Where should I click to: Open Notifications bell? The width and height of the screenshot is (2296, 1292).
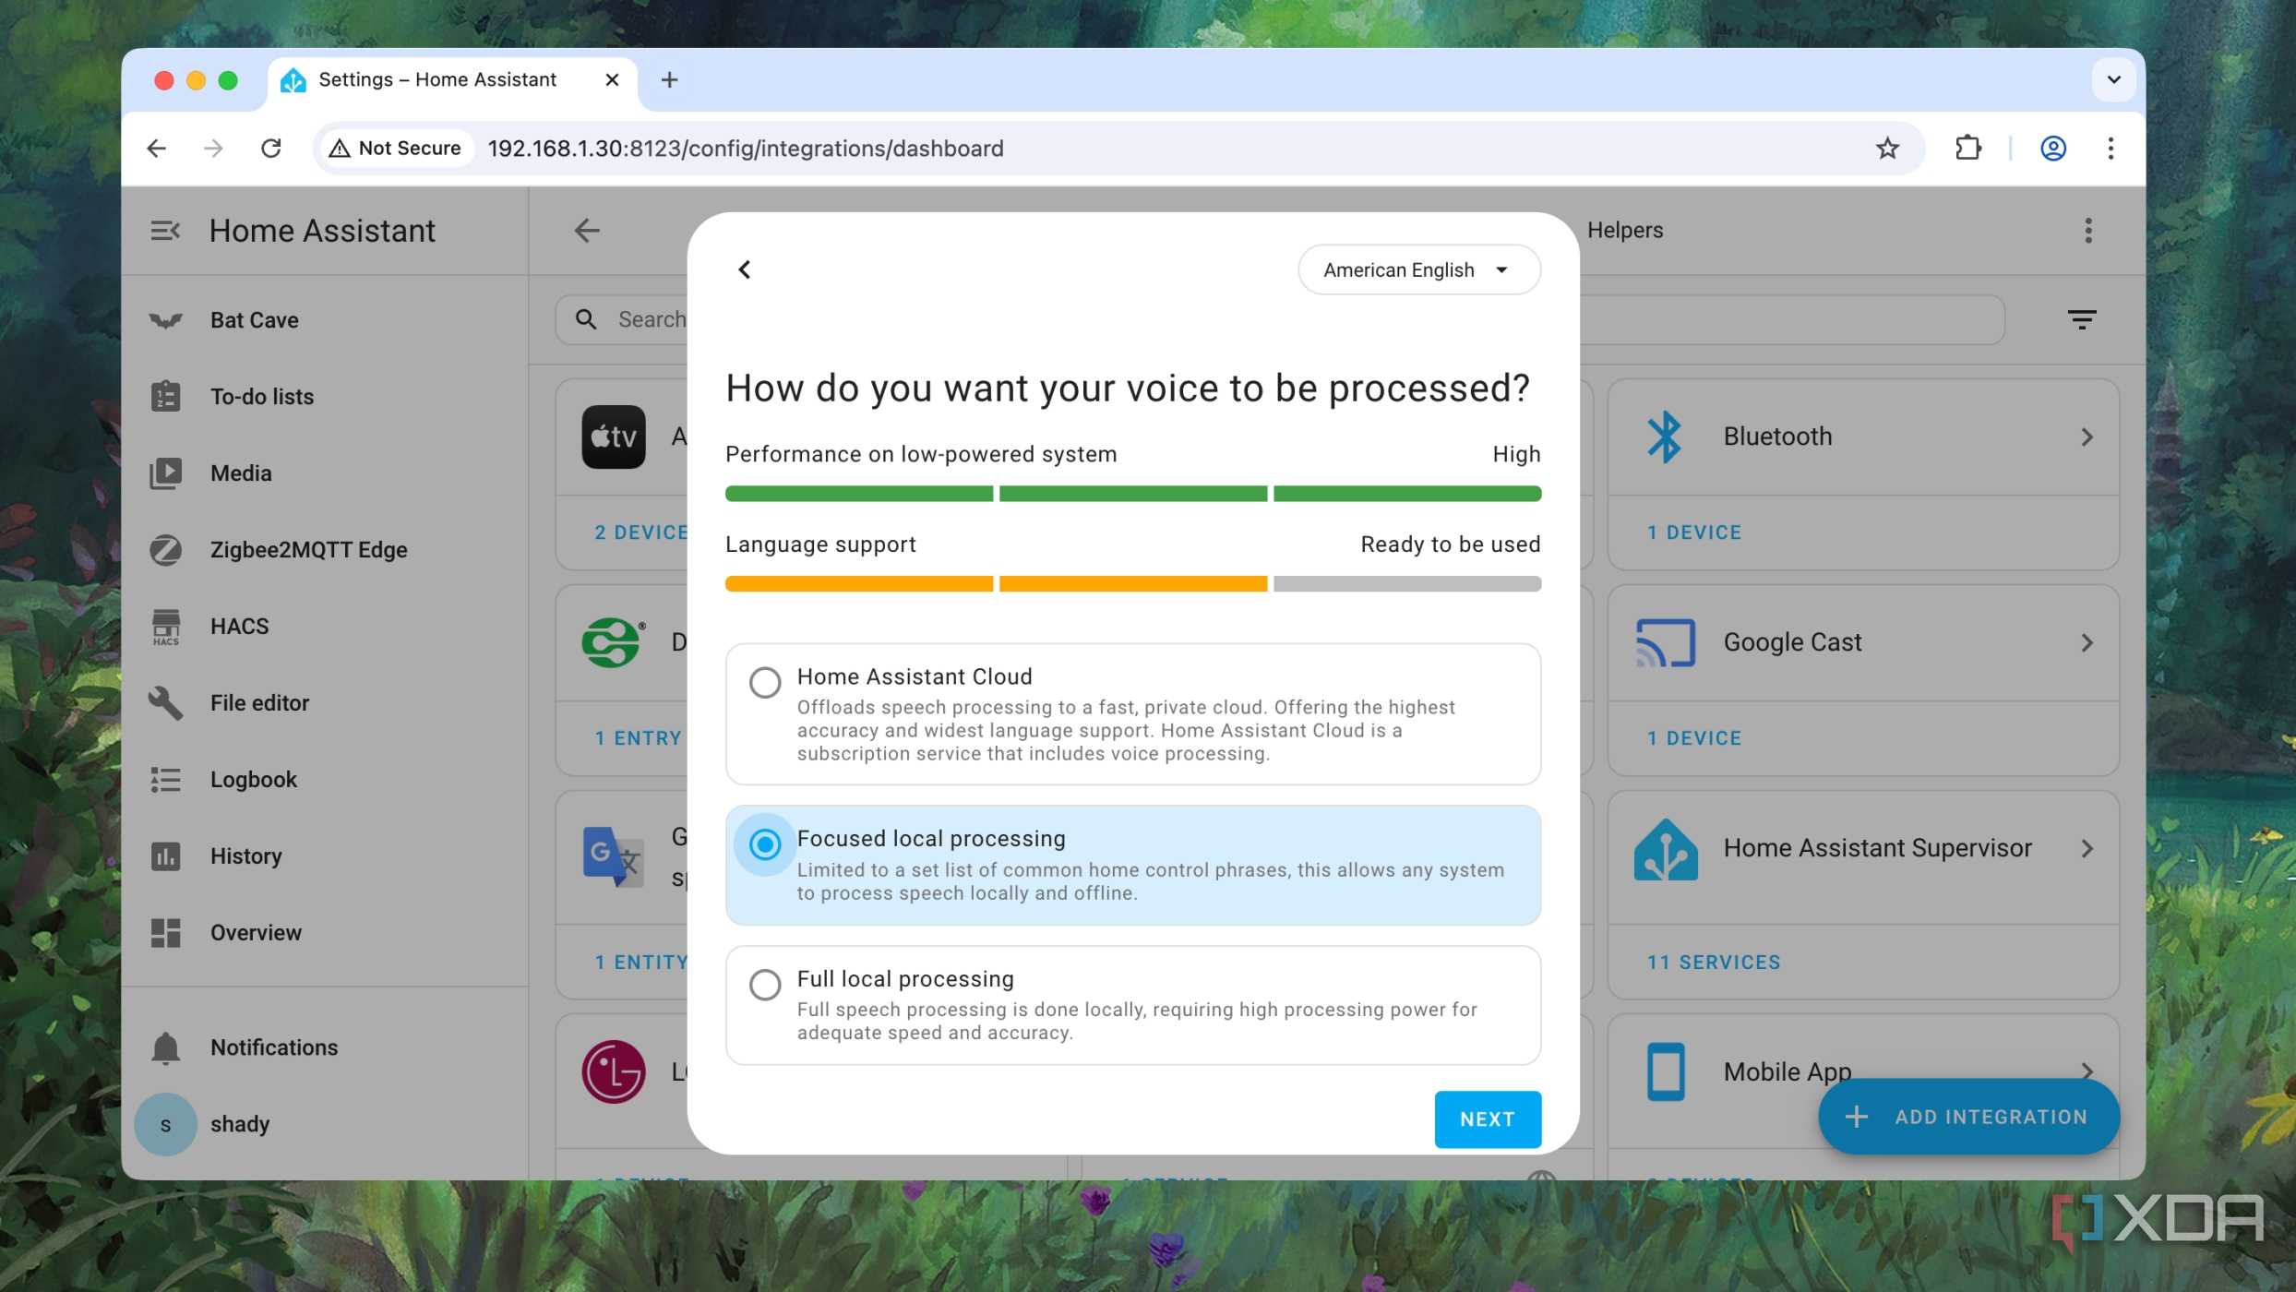point(165,1047)
